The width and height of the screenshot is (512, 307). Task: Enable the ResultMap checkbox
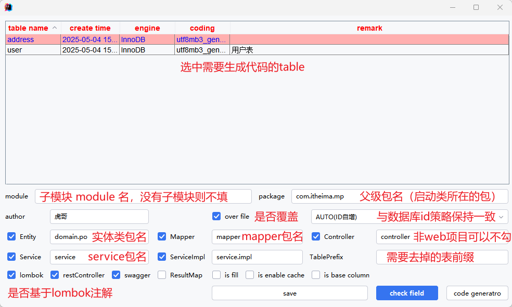[162, 275]
